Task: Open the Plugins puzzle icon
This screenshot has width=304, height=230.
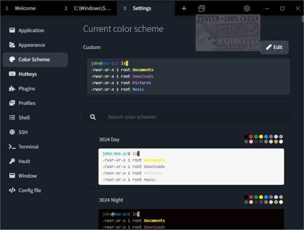Action: [x=12, y=89]
